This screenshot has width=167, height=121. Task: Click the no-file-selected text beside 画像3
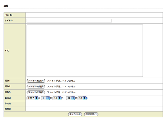tap(61, 92)
